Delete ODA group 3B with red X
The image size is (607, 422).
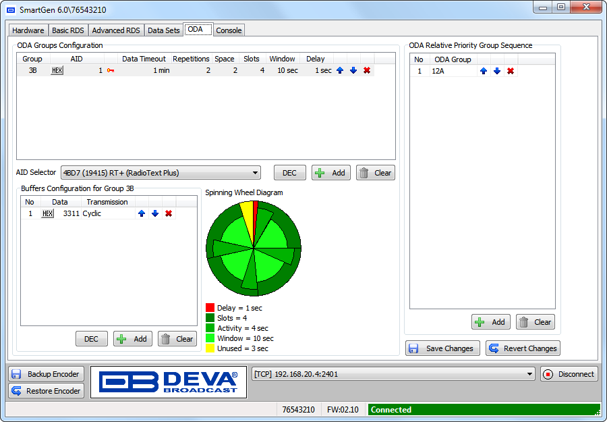[367, 70]
